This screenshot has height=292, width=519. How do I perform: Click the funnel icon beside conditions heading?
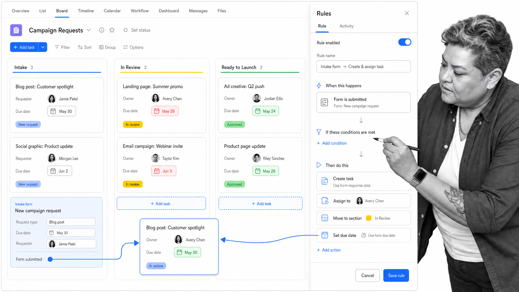point(319,132)
